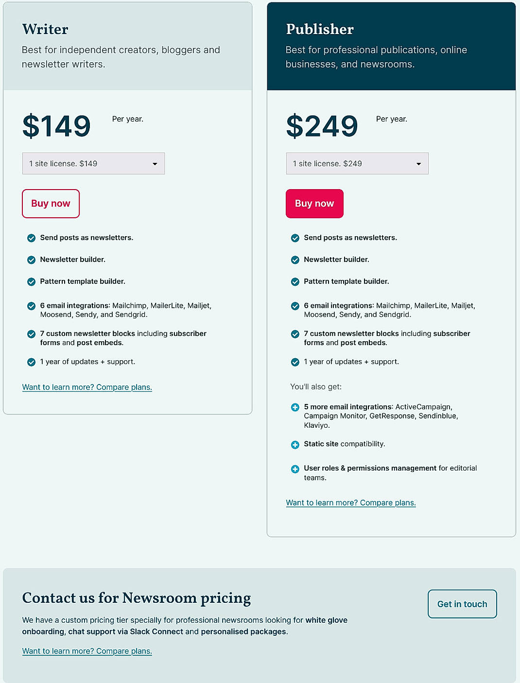The image size is (520, 683).
Task: Click the plus icon next to '5 more email integrations'
Action: tap(295, 407)
